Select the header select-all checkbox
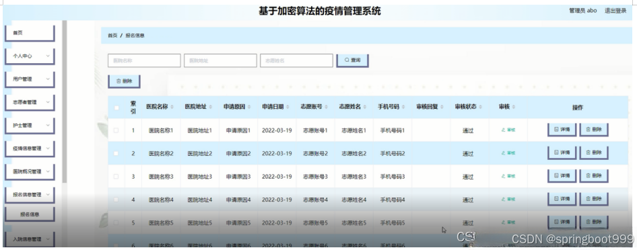The height and width of the screenshot is (250, 637). pyautogui.click(x=116, y=108)
